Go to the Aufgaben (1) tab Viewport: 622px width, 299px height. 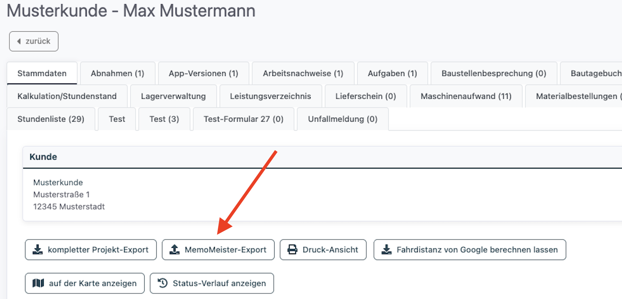tap(392, 73)
